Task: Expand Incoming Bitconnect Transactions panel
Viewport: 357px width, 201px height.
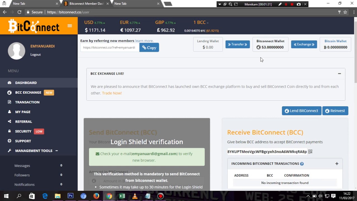Action: pyautogui.click(x=337, y=164)
